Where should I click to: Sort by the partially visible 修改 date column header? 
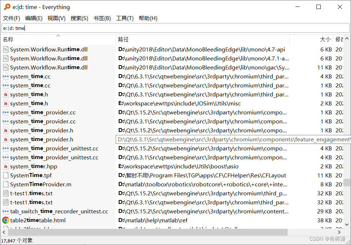pos(338,39)
